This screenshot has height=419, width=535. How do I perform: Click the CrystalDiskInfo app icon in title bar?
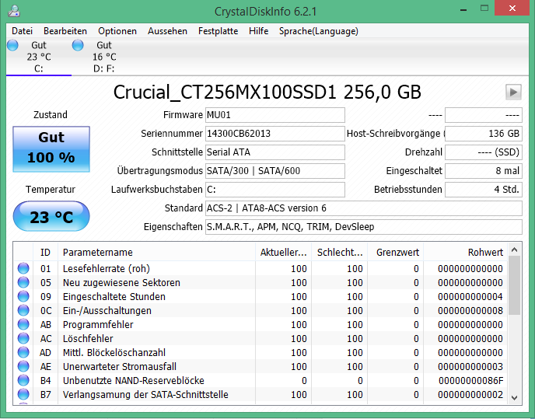[14, 11]
